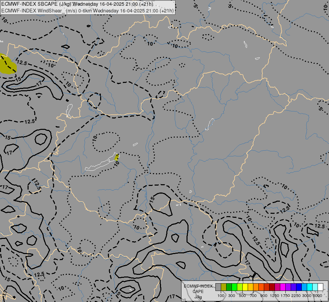Click the 300 value on the legend scale
Image resolution: width=329 pixels, height=302 pixels.
click(232, 296)
